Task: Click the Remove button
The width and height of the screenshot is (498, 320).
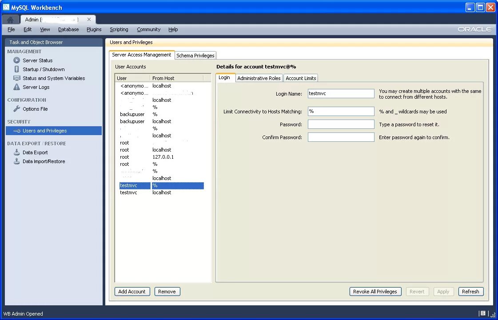Action: tap(167, 292)
